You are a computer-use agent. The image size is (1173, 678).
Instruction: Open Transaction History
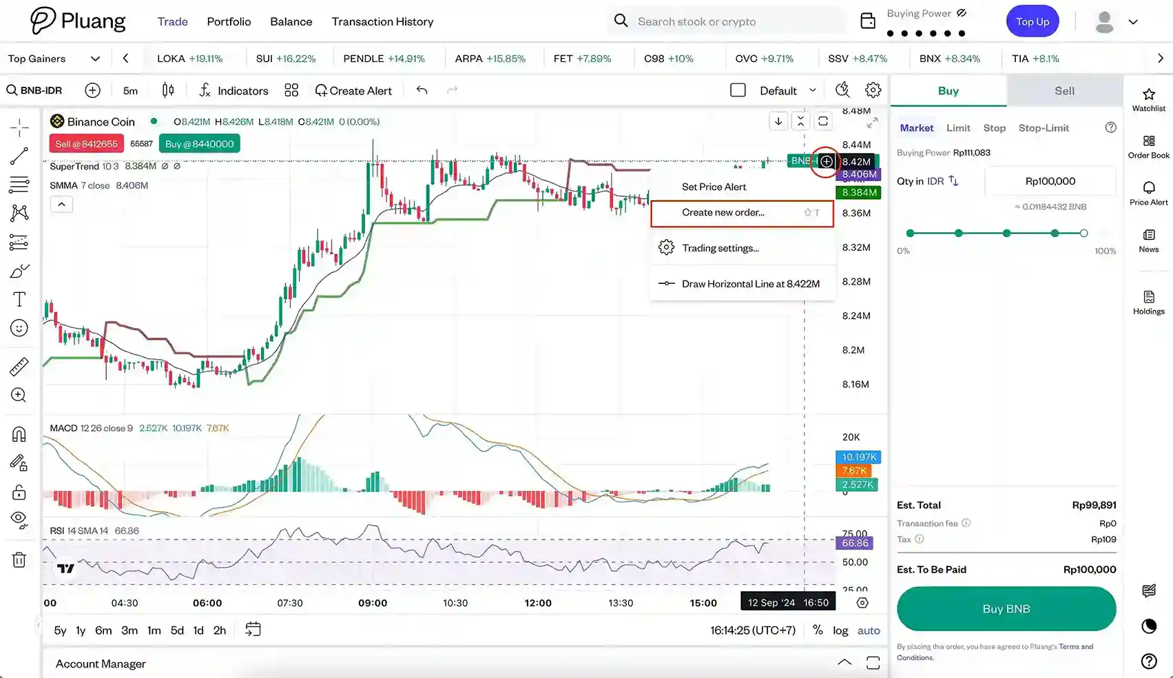pos(382,21)
